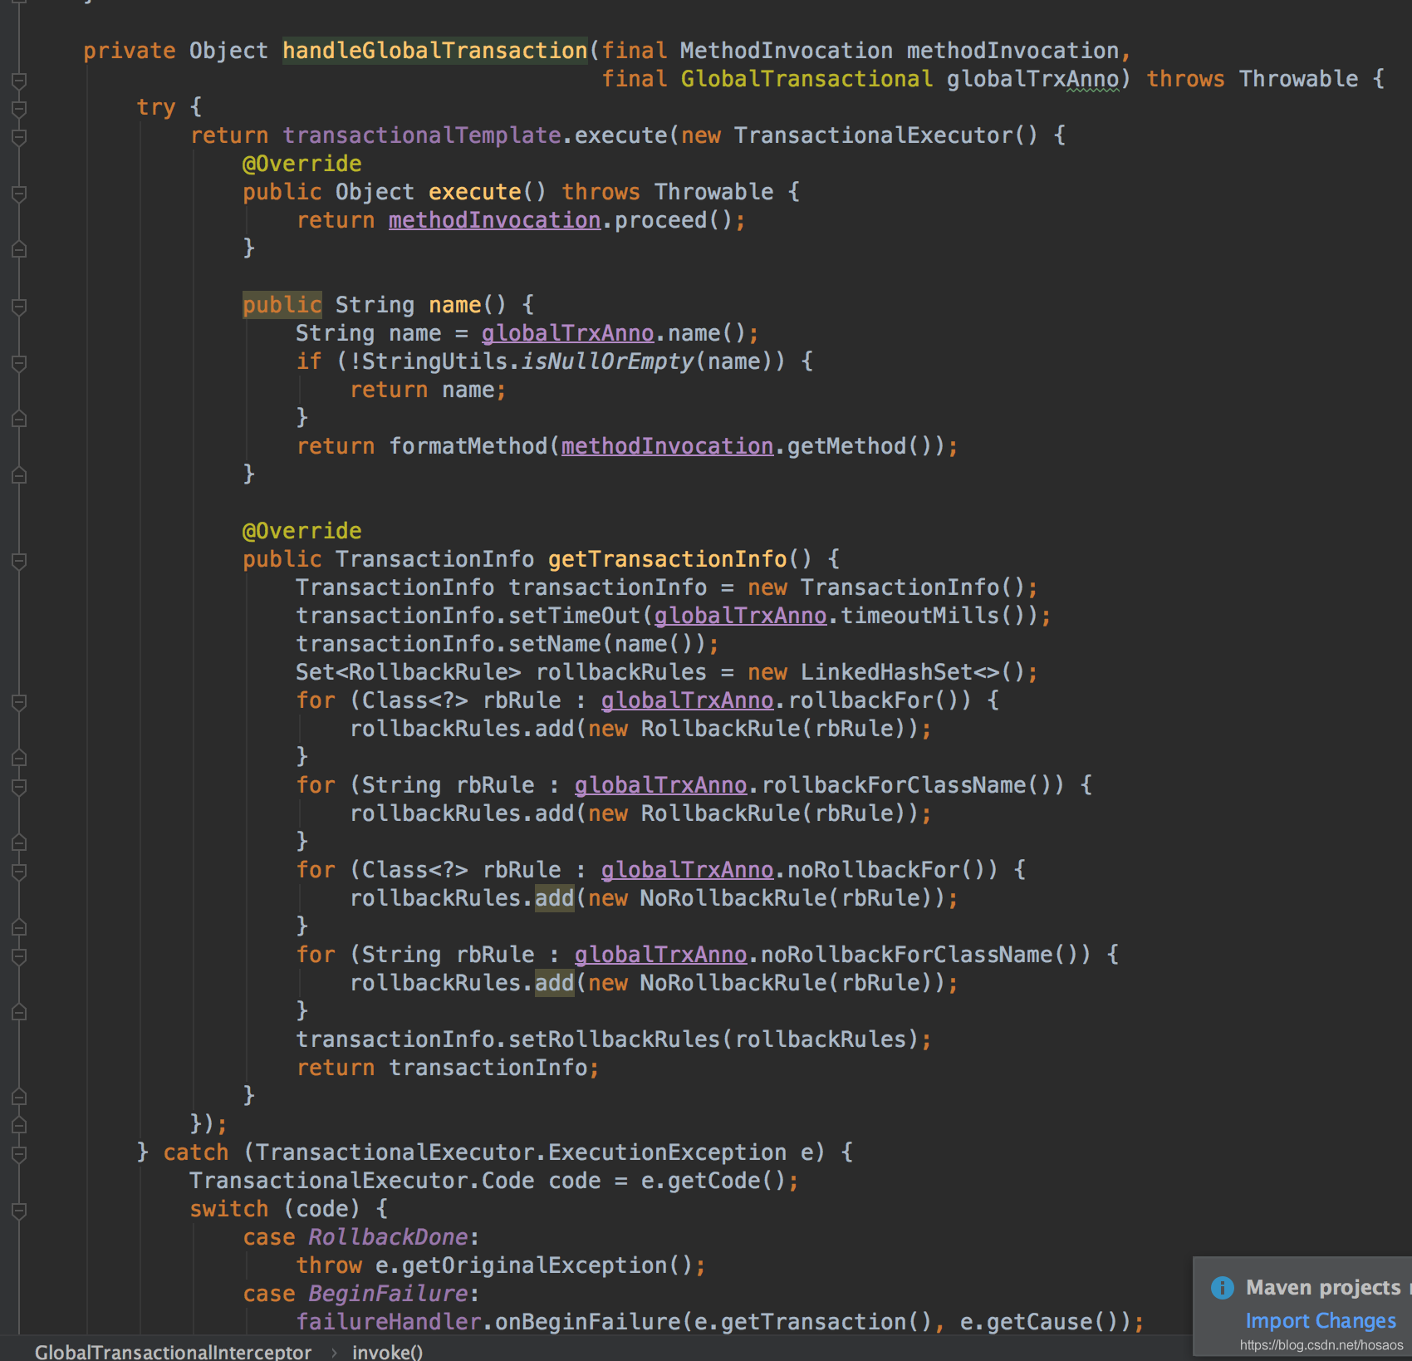Click globalTrxAnno in the timeoutMills() call

(x=740, y=616)
